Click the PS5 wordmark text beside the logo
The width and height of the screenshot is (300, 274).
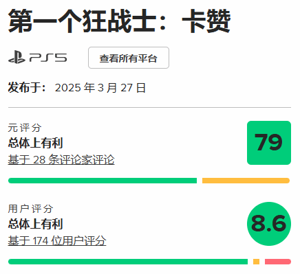tap(48, 58)
